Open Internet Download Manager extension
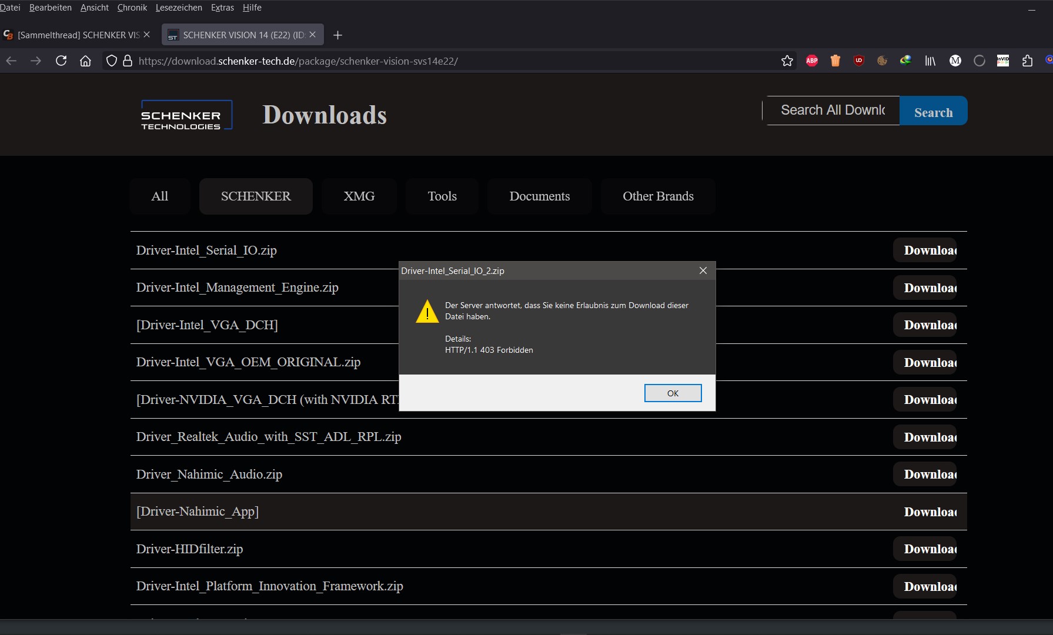The width and height of the screenshot is (1053, 635). tap(905, 60)
